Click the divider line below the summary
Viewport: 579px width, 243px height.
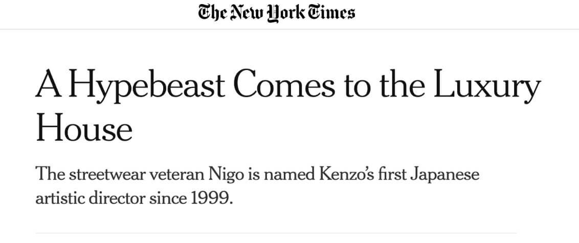tap(276, 233)
